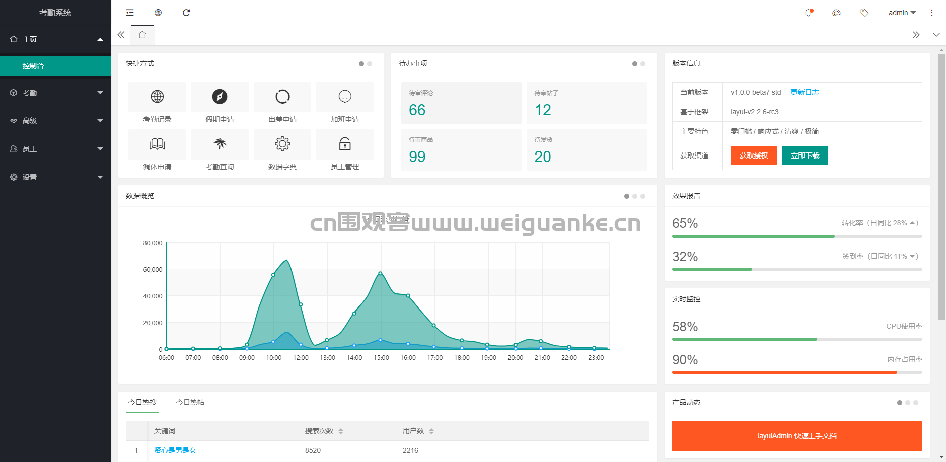Click the 15:00 peak point on chart
This screenshot has width=946, height=462.
[380, 273]
